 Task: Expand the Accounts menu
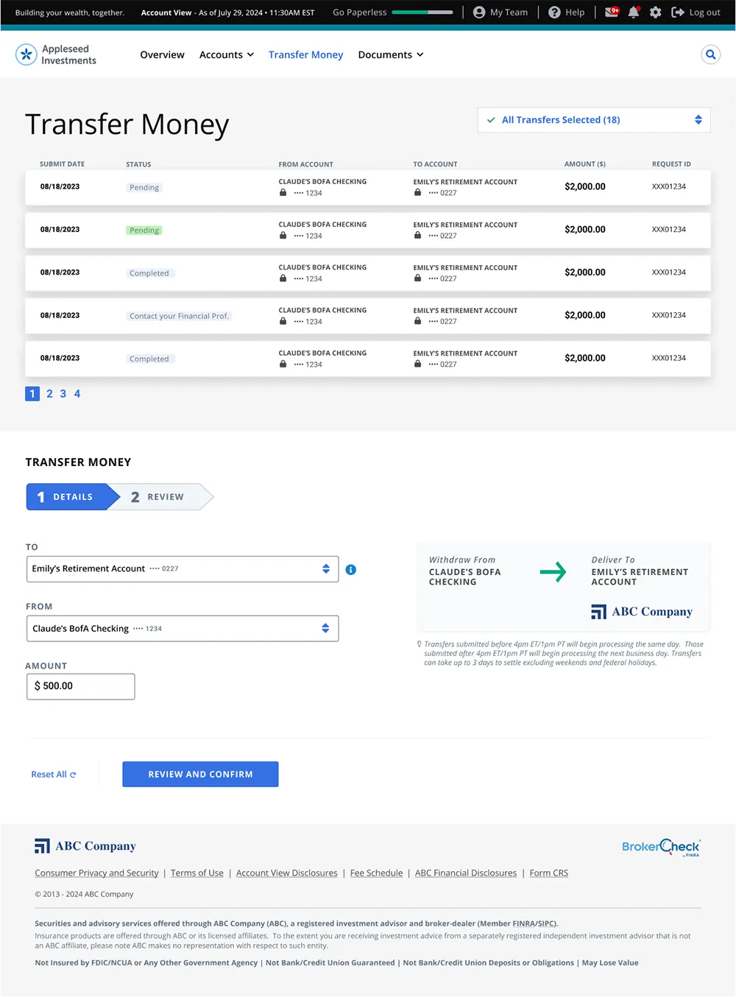[x=227, y=54]
